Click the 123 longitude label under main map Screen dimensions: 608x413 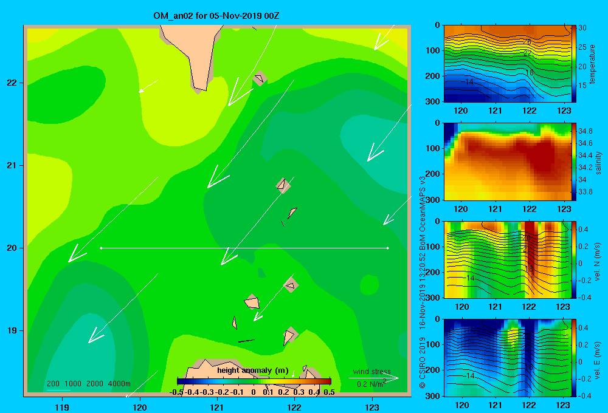(372, 407)
